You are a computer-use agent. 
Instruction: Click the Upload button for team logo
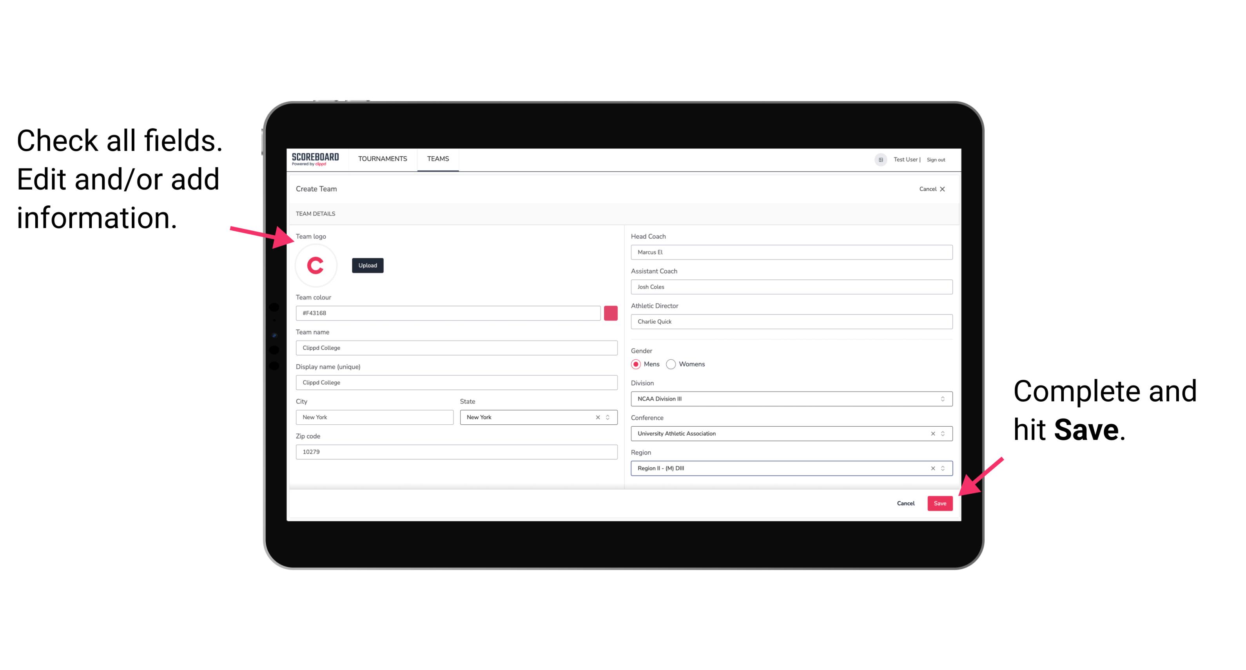pyautogui.click(x=368, y=265)
